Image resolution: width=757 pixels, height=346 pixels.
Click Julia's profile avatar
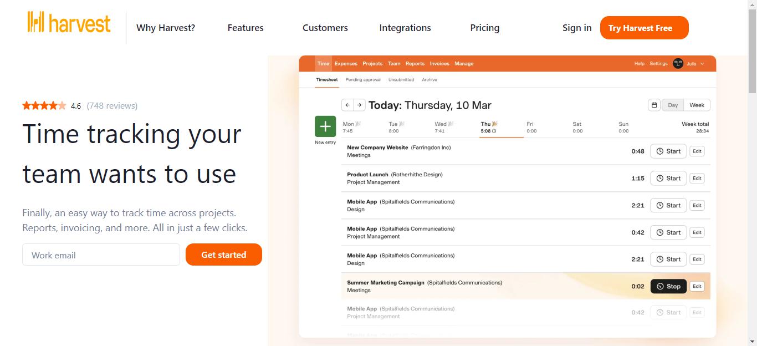tap(678, 63)
